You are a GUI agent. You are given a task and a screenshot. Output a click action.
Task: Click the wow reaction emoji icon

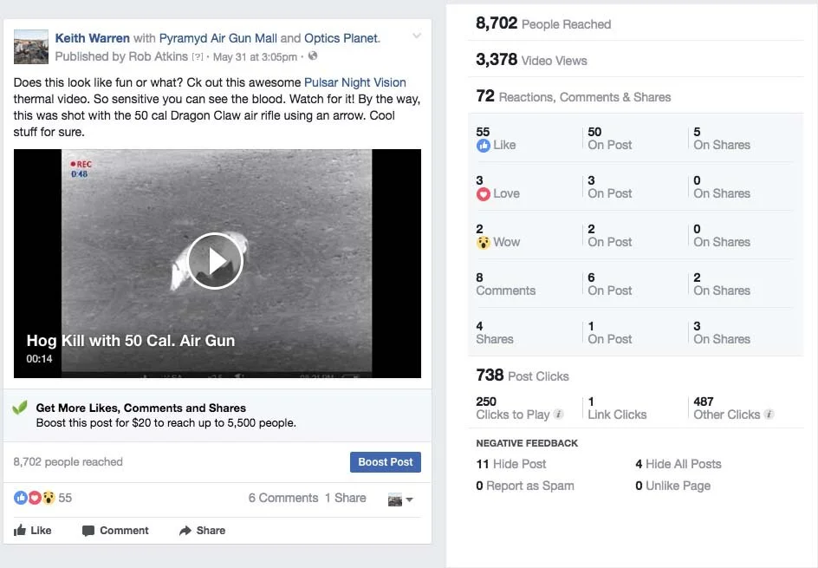tap(49, 498)
